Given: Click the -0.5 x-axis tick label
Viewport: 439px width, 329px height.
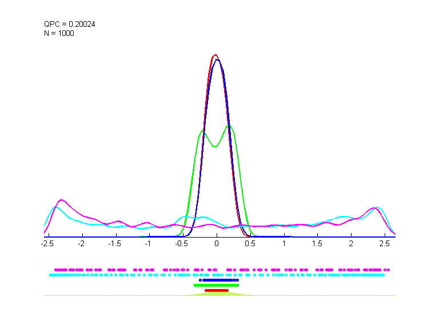Looking at the screenshot, I should pos(182,243).
